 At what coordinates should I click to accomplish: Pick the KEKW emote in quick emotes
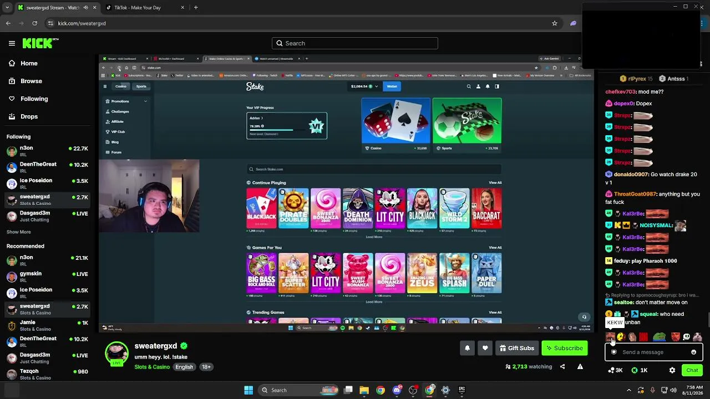[610, 337]
